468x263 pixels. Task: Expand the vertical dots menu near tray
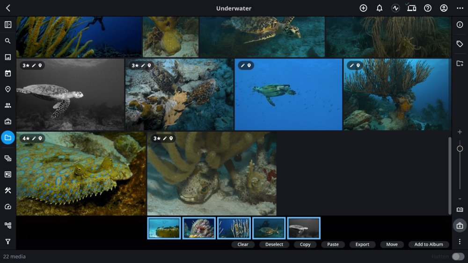point(460,242)
